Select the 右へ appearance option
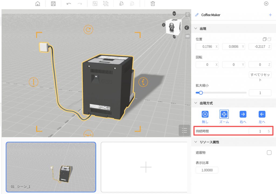 point(243,114)
